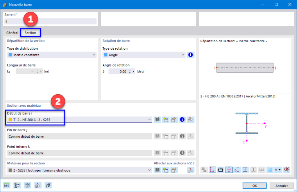Toggle shear center display in section preview

(x=237, y=170)
